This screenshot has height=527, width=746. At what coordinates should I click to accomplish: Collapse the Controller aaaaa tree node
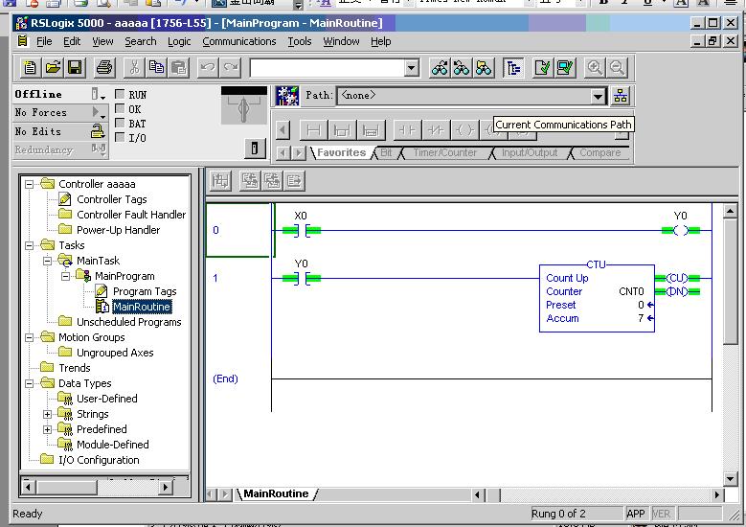point(30,184)
